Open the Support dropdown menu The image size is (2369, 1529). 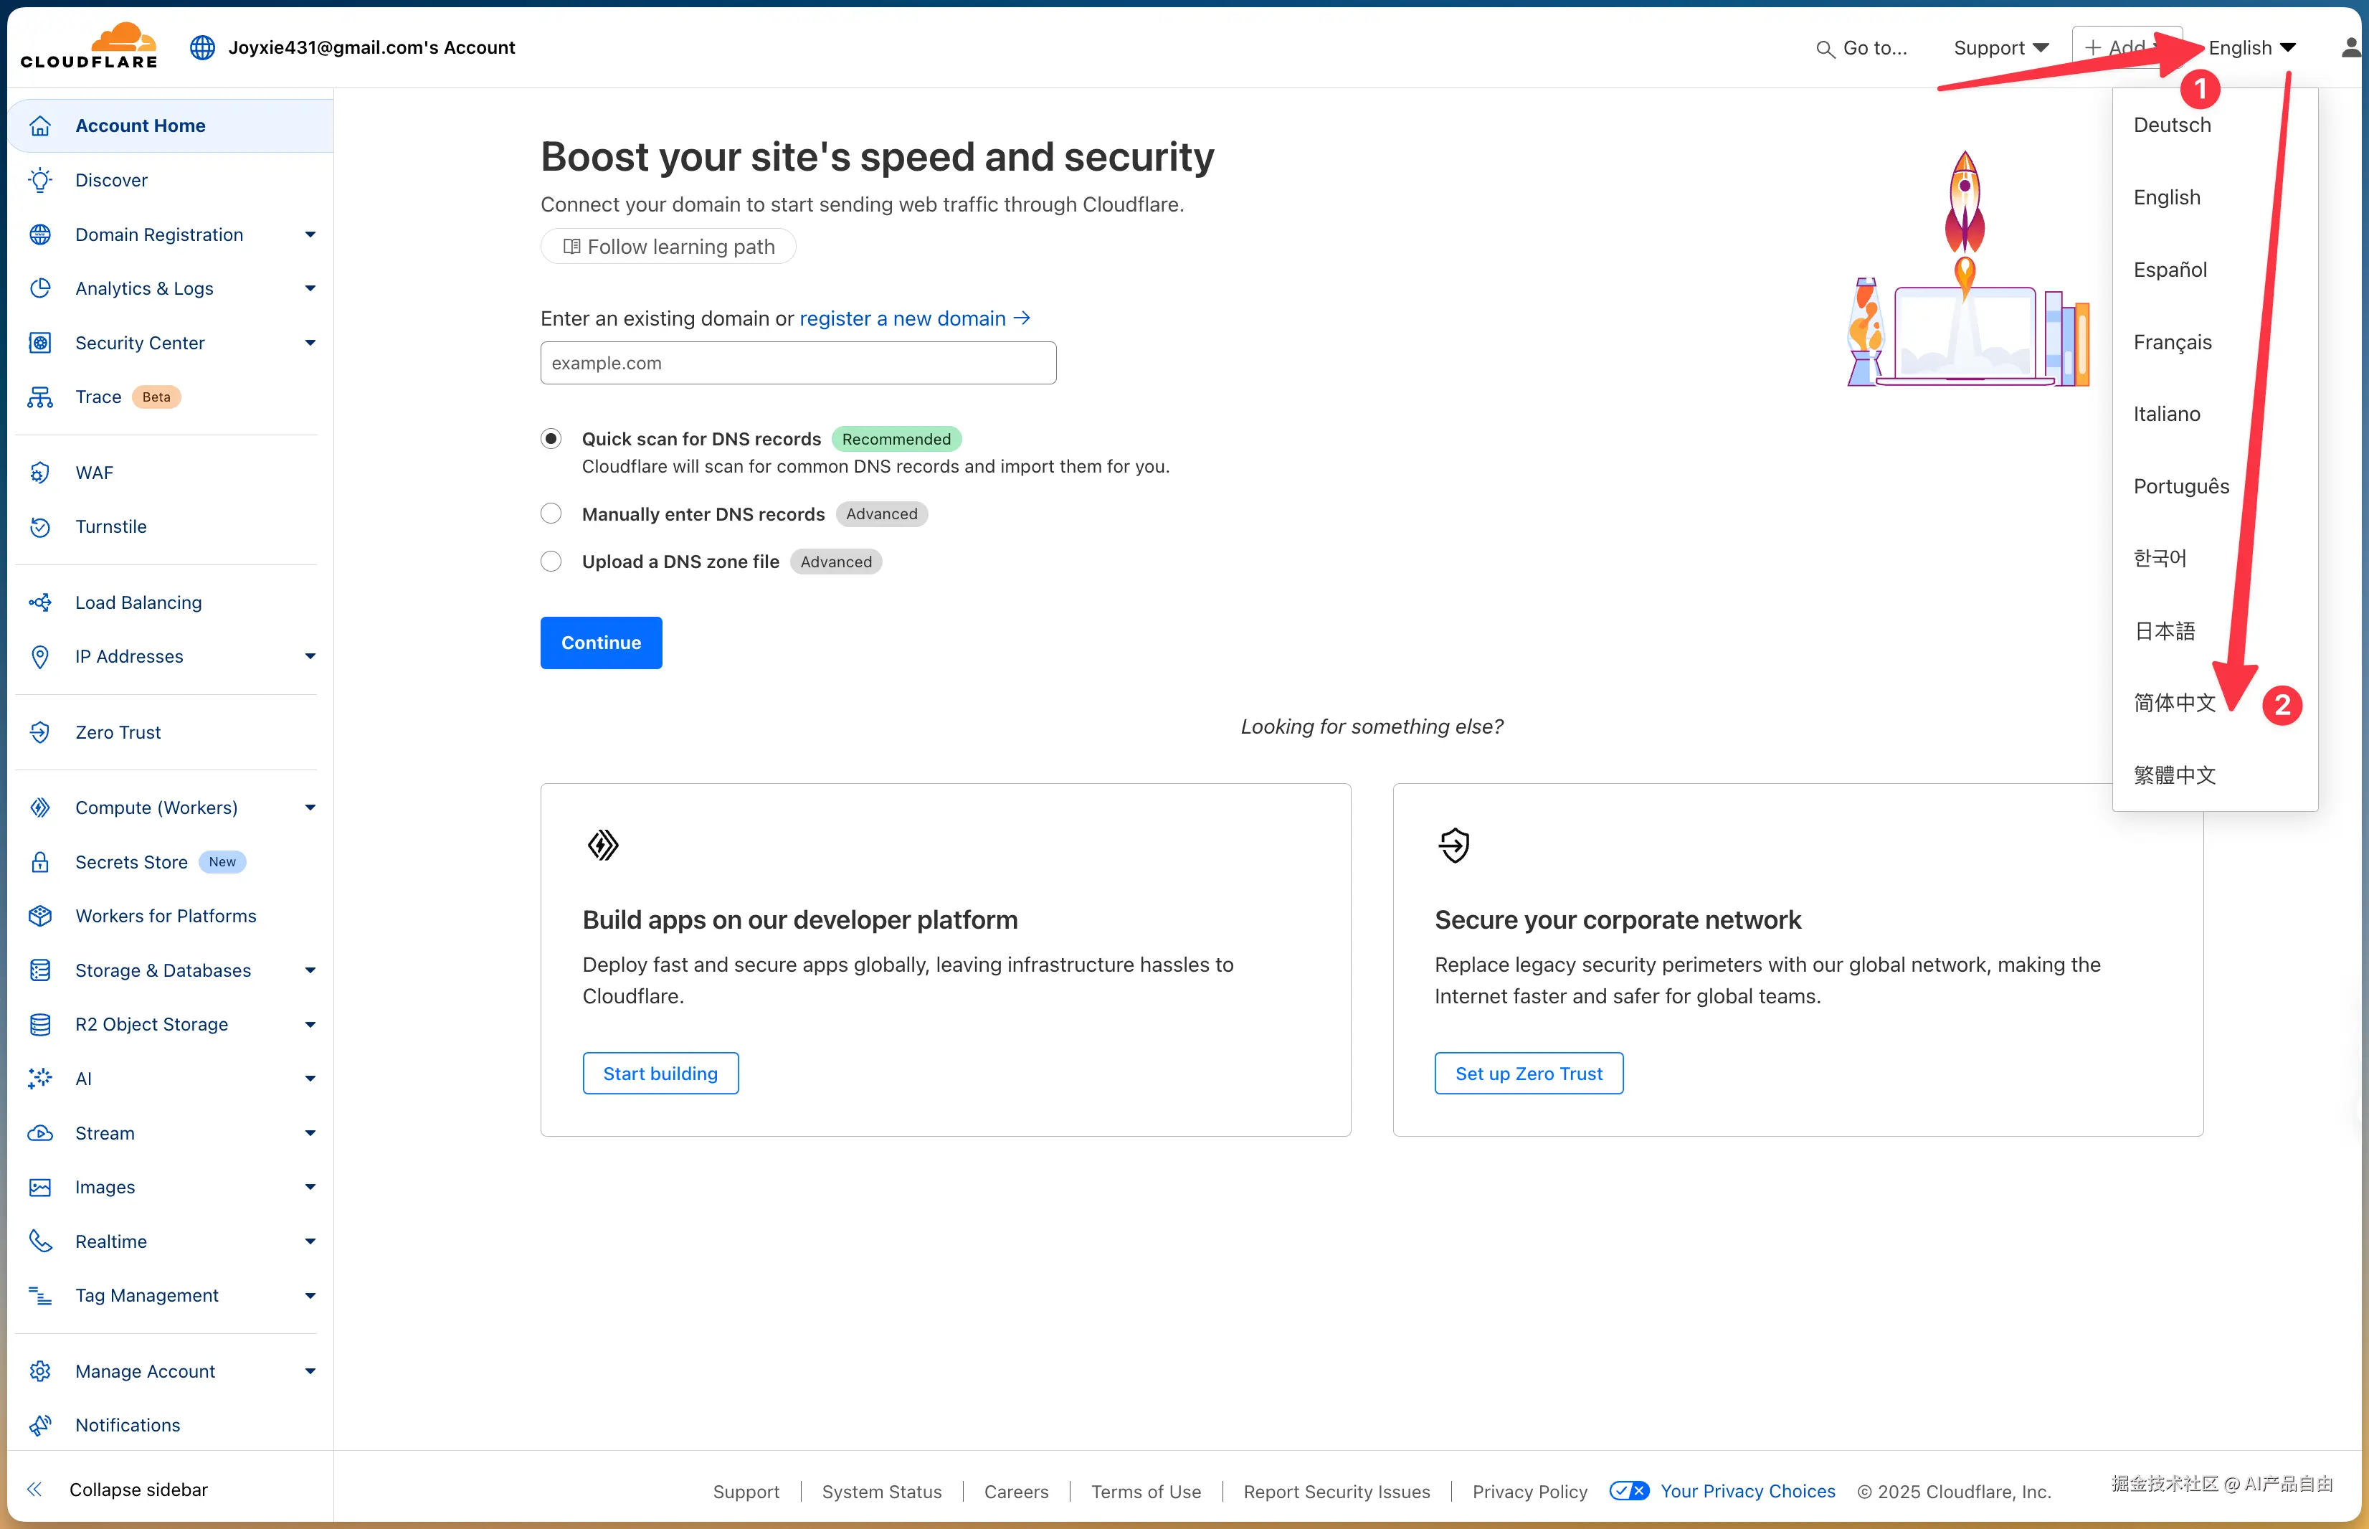pyautogui.click(x=2000, y=47)
